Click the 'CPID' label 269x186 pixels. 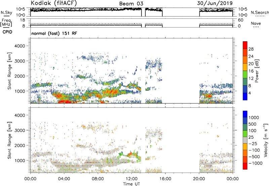7,32
